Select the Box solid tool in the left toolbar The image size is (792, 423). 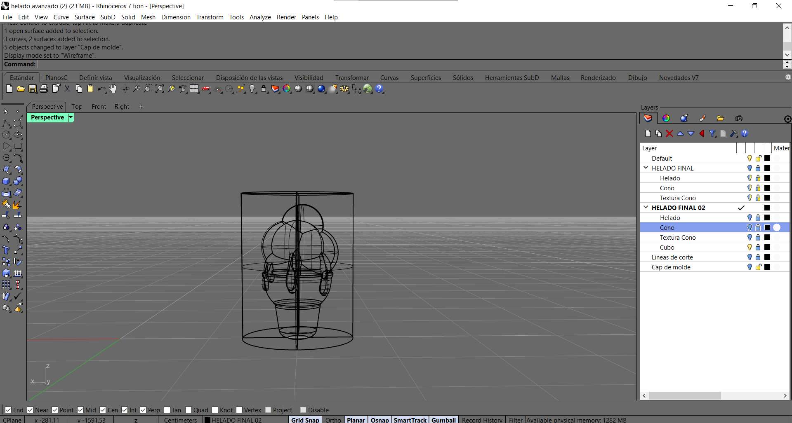tap(6, 181)
